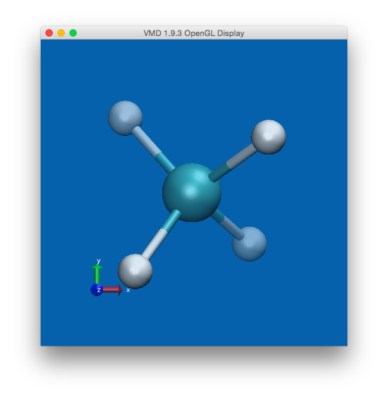Click the bond to the upper-right hydrogen

click(x=232, y=163)
